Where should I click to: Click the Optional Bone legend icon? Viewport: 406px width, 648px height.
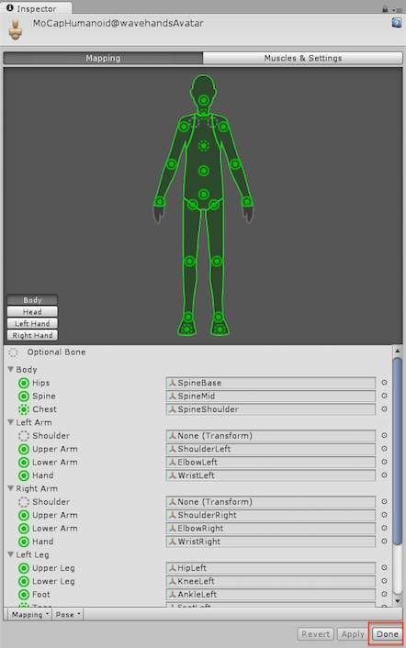pyautogui.click(x=13, y=352)
